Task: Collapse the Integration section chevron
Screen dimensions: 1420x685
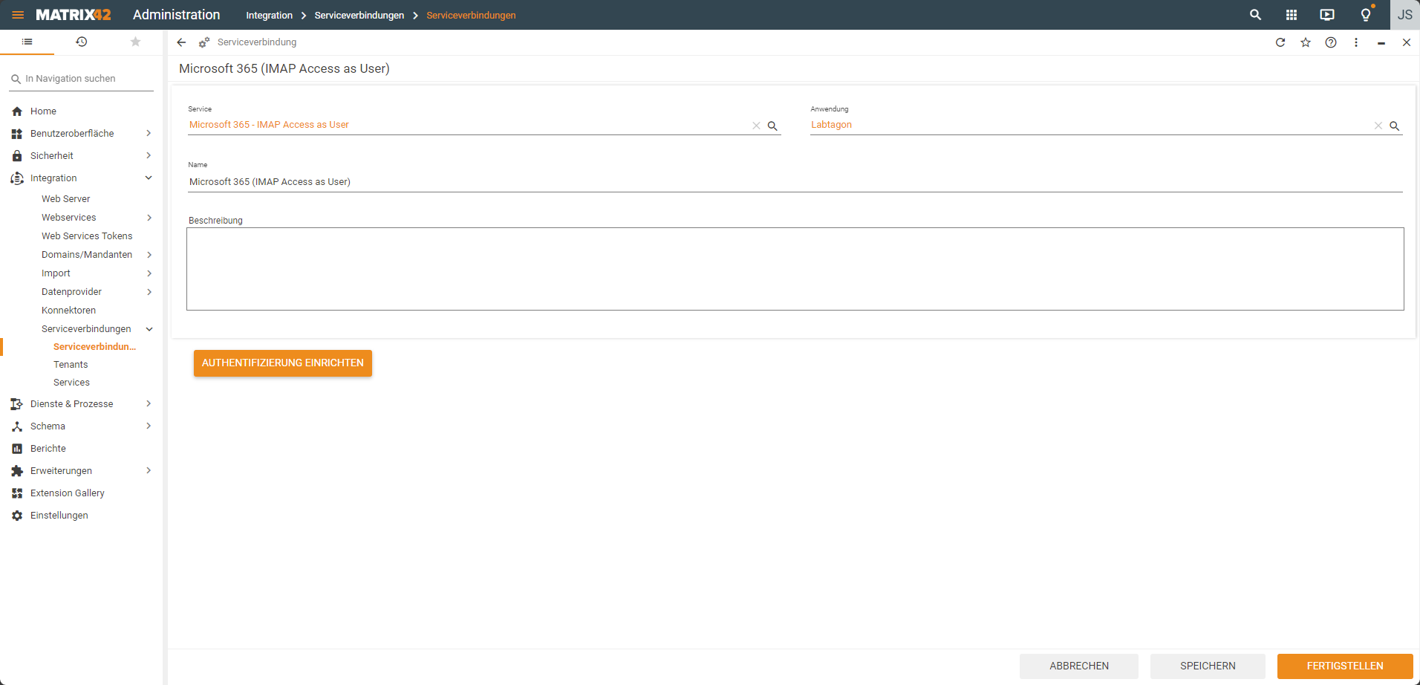Action: pos(149,178)
